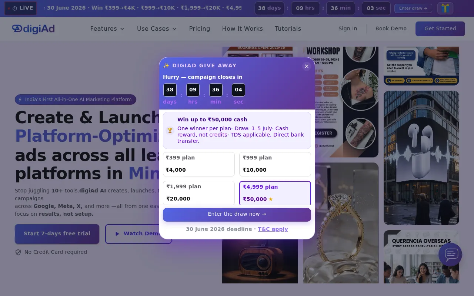Screen dimensions: 474x296
Task: Open the Querencia Overseas ad thumbnail
Action: (421, 257)
